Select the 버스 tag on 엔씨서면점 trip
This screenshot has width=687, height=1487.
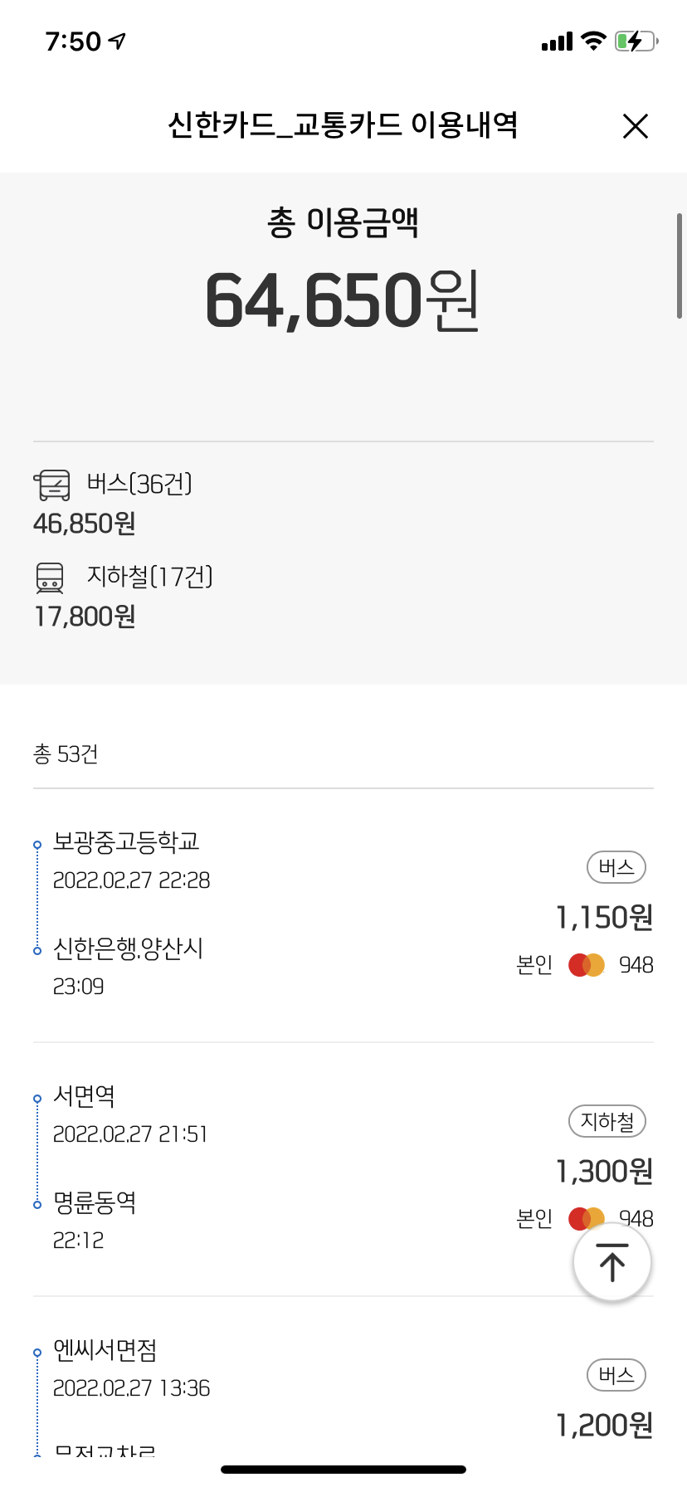[x=616, y=1376]
